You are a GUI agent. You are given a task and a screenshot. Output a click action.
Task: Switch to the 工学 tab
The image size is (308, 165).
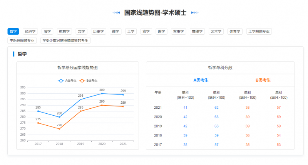[131, 32]
